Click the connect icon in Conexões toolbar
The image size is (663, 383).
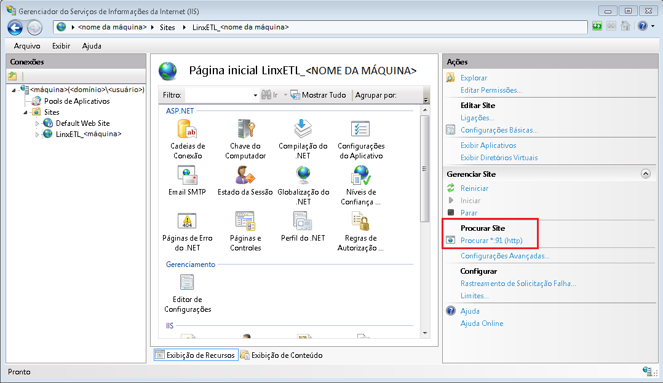pyautogui.click(x=13, y=76)
